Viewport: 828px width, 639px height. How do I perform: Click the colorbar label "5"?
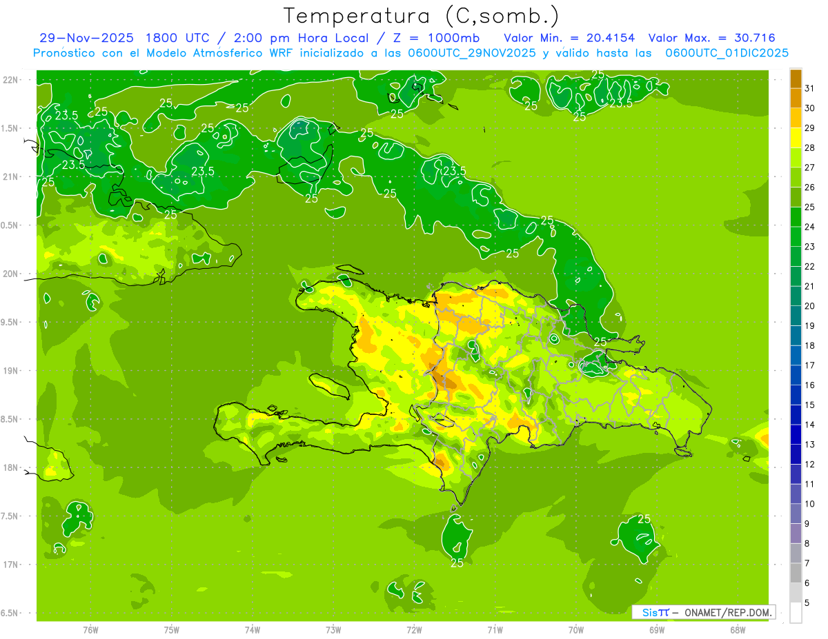coord(807,603)
